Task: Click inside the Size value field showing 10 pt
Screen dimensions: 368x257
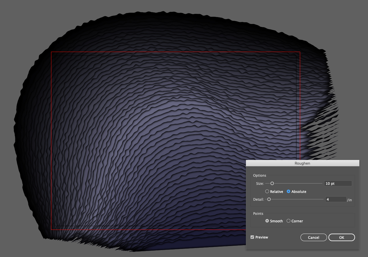Action: tap(338, 183)
